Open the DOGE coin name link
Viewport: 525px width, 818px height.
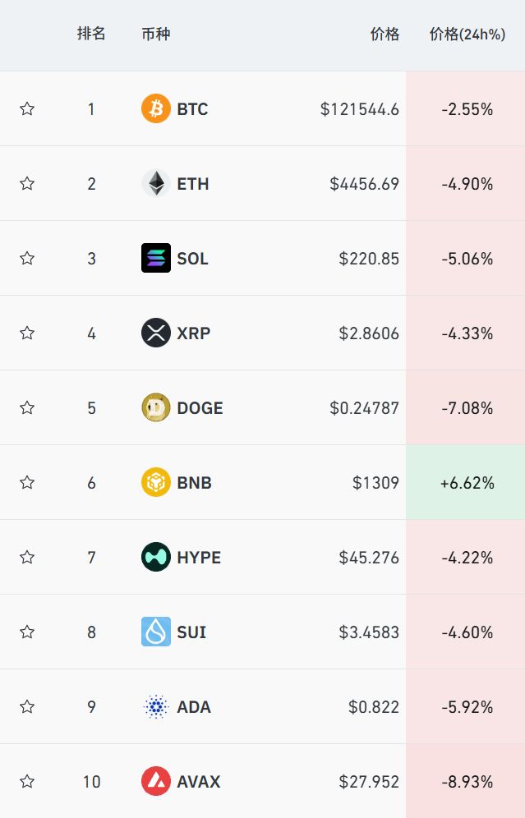point(200,407)
